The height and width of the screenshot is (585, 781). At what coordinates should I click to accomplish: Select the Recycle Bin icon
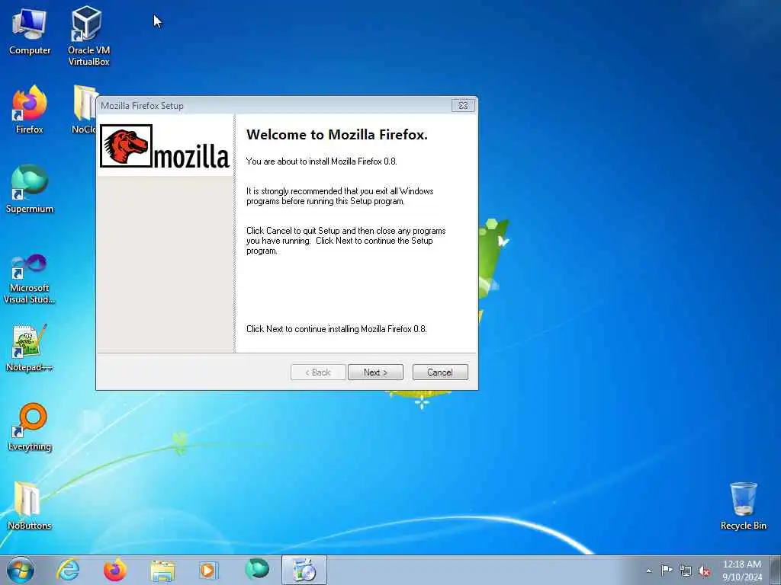pyautogui.click(x=743, y=506)
